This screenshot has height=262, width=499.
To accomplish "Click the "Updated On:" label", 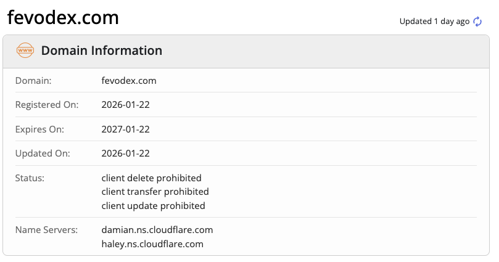I will pos(43,154).
